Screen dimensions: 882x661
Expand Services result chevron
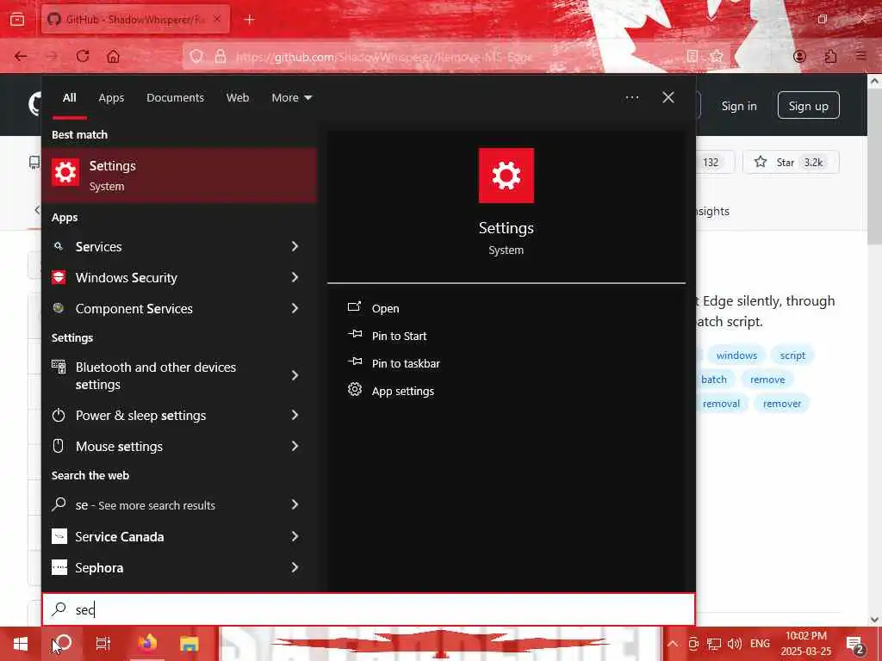click(x=295, y=246)
